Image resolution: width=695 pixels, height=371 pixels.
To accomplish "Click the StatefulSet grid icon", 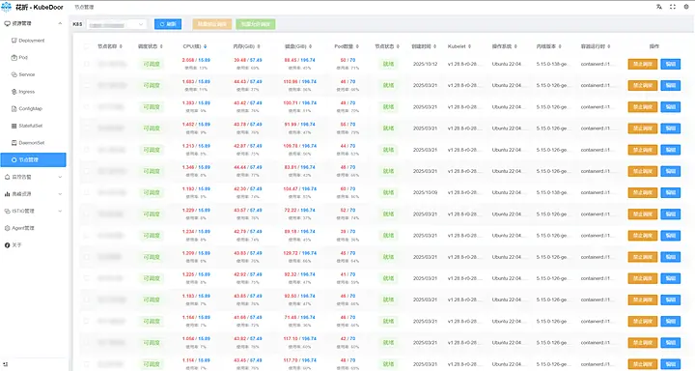I will pyautogui.click(x=14, y=126).
